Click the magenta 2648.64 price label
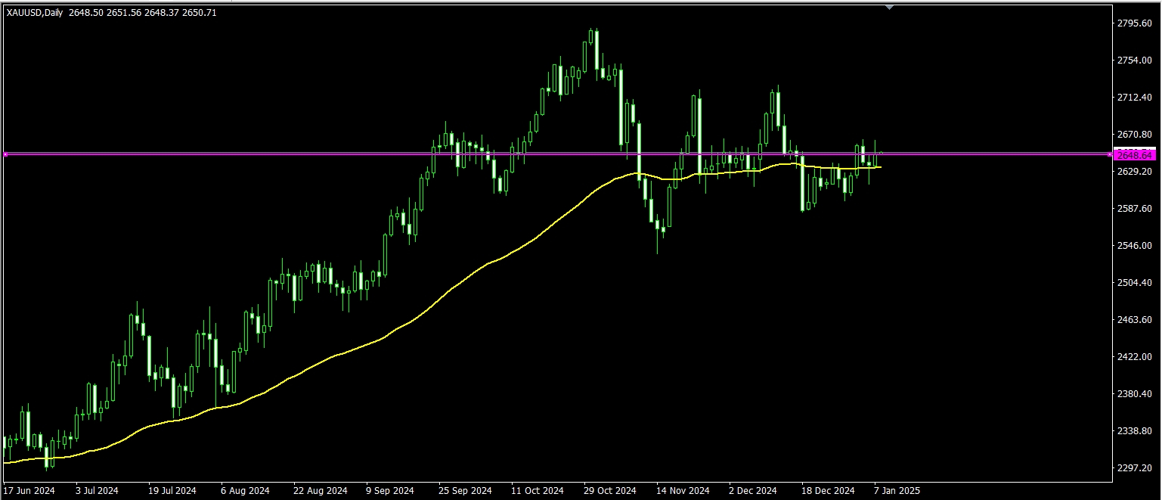 click(x=1136, y=155)
